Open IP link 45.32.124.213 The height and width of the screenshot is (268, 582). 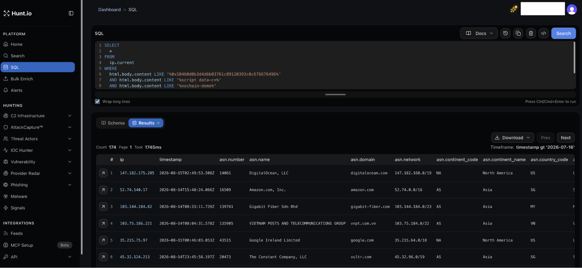pos(135,257)
